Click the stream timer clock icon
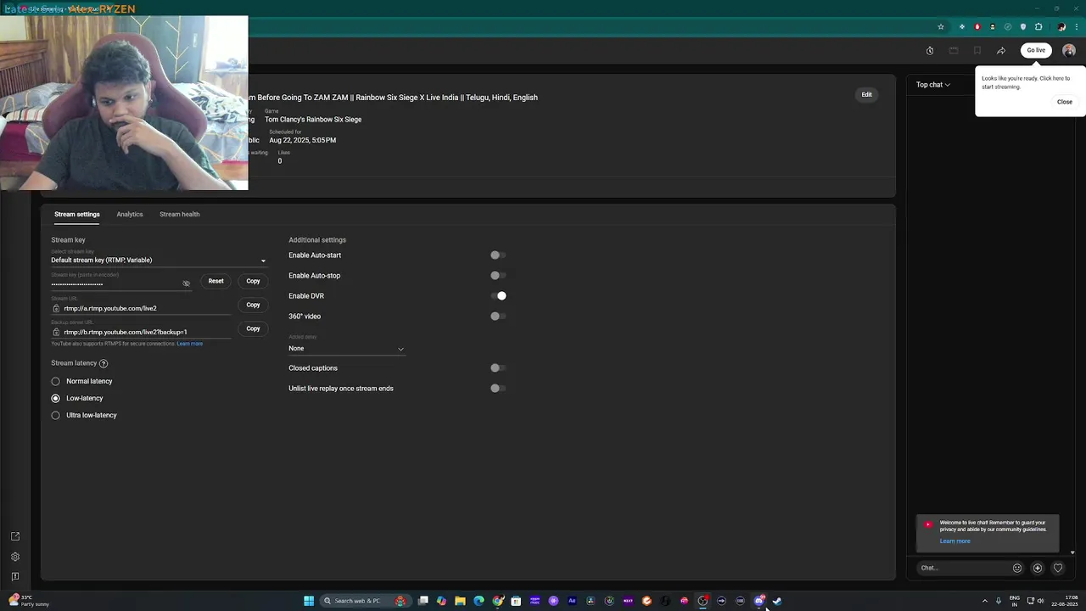 tap(930, 51)
